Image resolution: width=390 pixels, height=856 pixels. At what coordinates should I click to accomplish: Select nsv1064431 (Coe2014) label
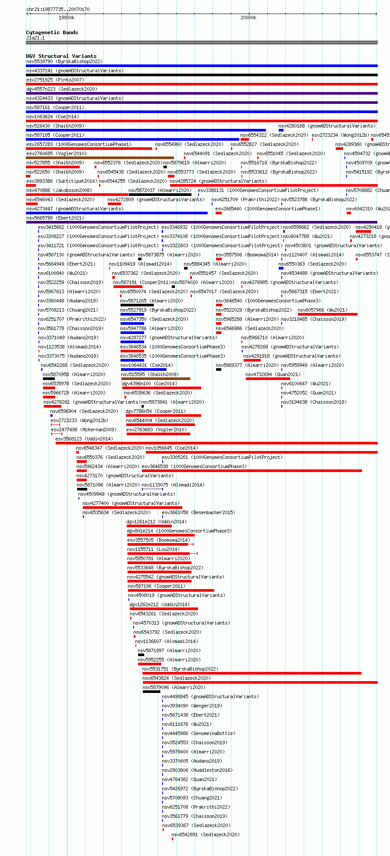click(147, 365)
